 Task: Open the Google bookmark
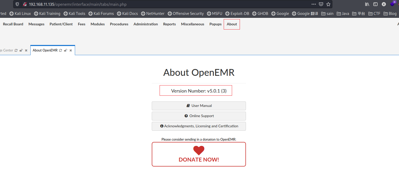coord(280,14)
